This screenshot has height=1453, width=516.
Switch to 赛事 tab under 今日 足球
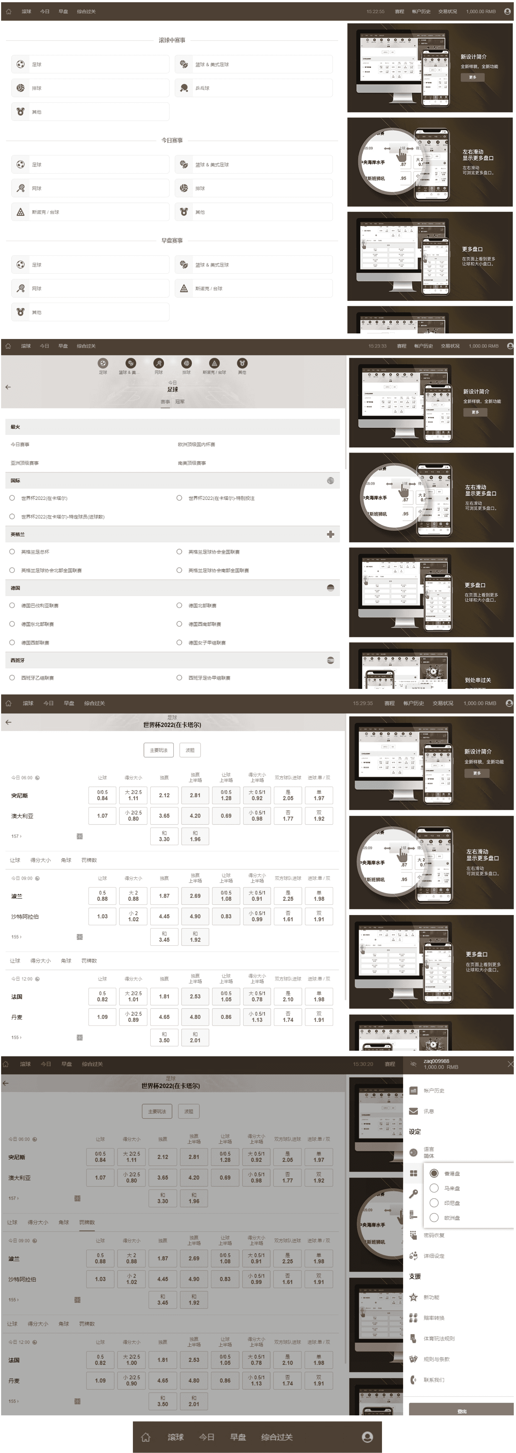pyautogui.click(x=165, y=402)
